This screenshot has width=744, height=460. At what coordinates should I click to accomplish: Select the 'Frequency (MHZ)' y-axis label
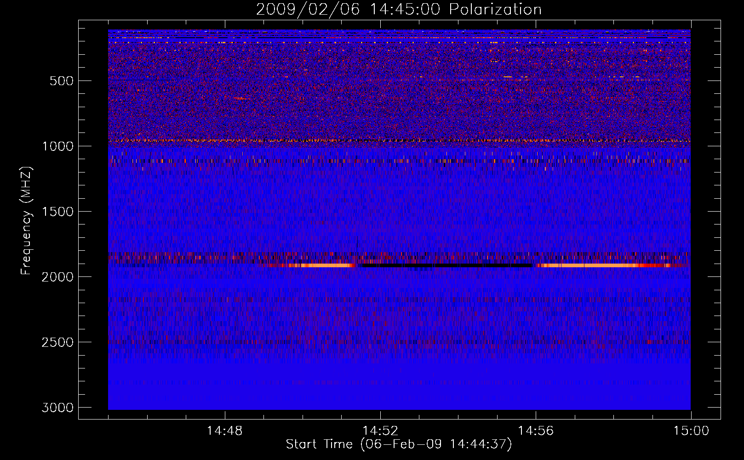[26, 221]
